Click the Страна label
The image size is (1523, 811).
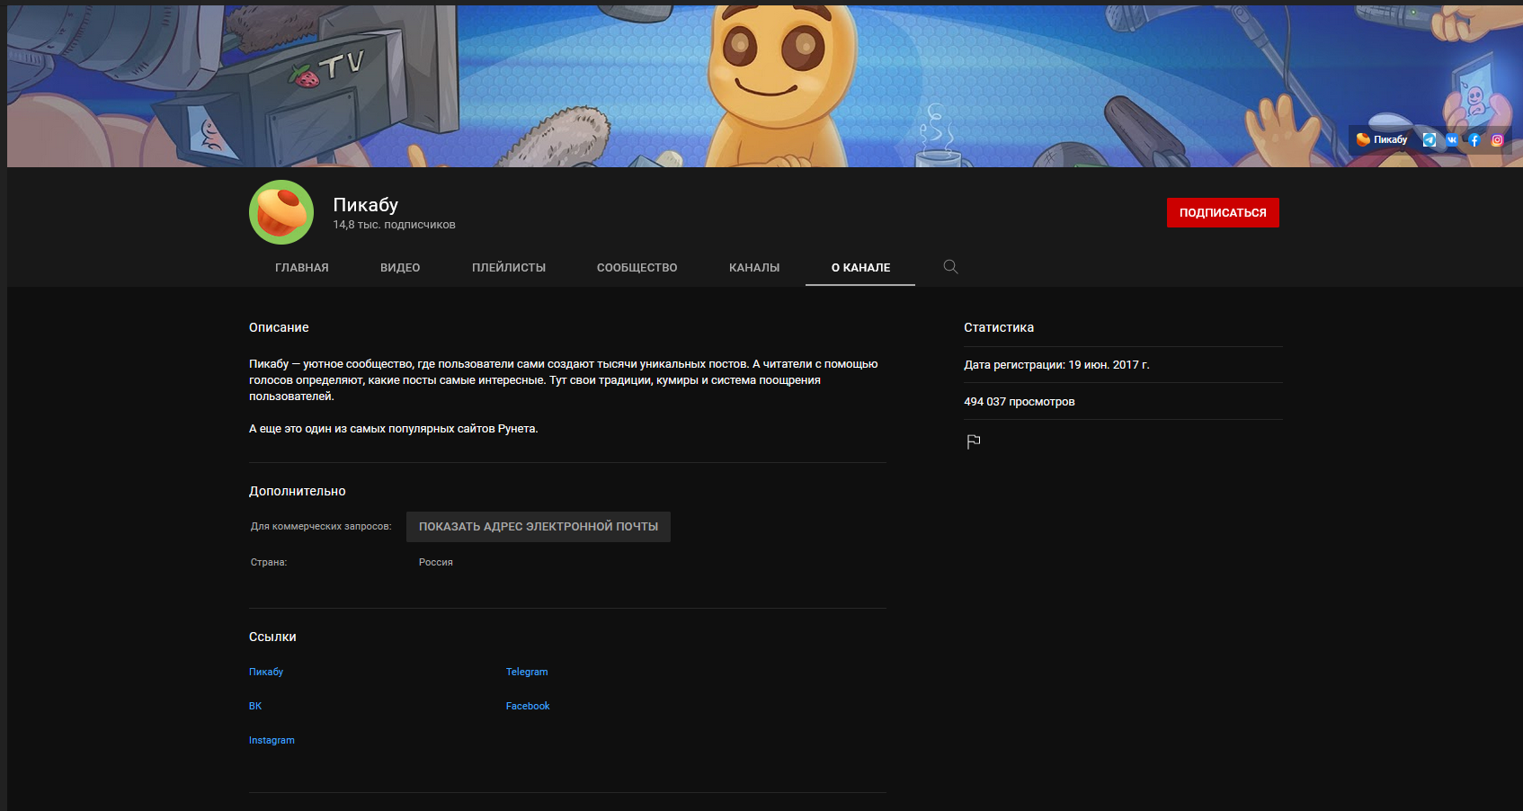(269, 562)
